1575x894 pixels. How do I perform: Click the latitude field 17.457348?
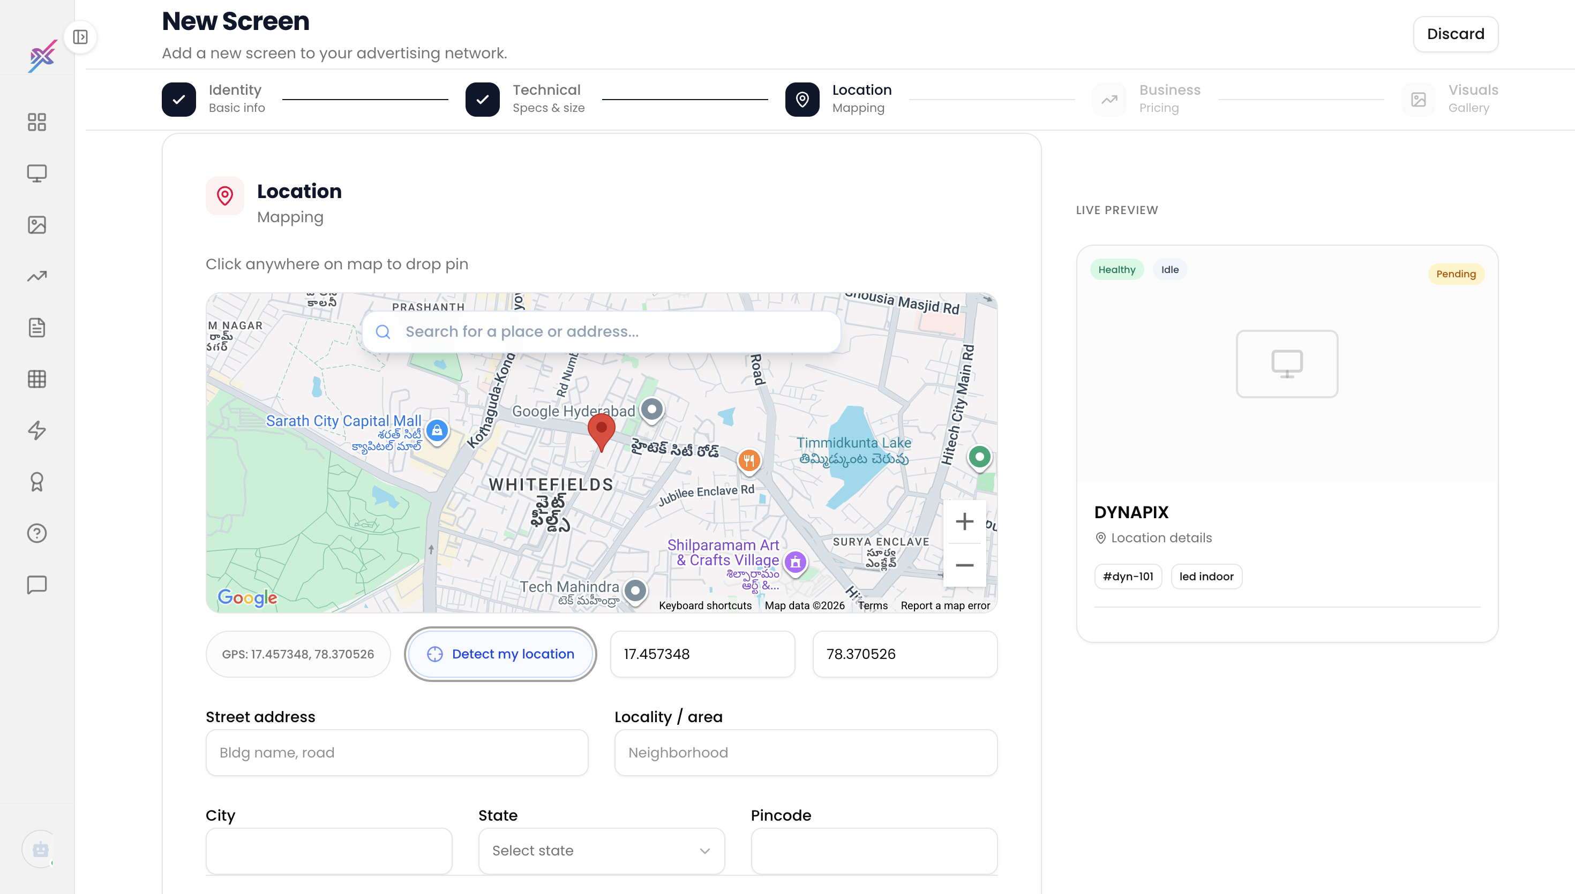[x=702, y=654]
